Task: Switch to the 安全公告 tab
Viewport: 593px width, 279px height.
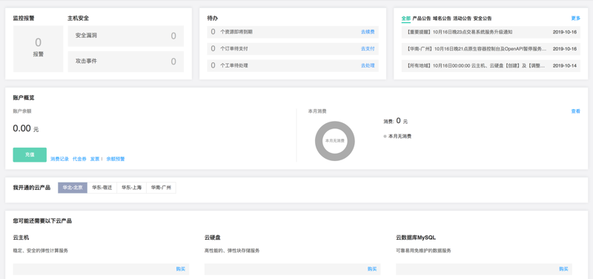Action: (483, 19)
